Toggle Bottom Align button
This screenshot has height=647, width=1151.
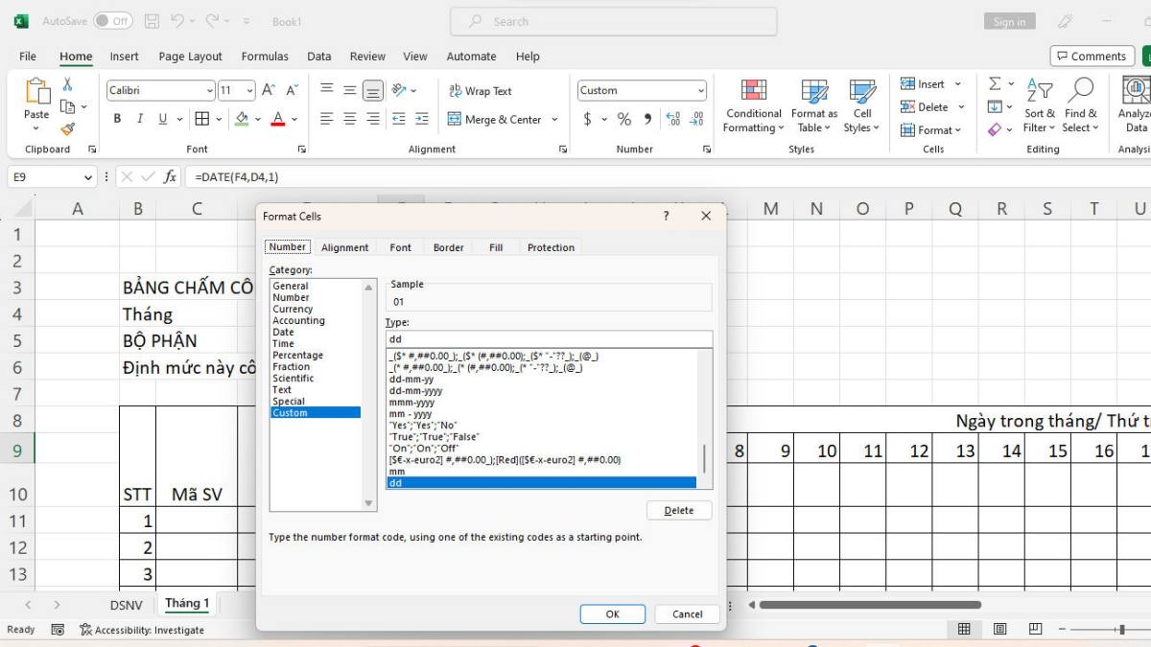[x=373, y=90]
